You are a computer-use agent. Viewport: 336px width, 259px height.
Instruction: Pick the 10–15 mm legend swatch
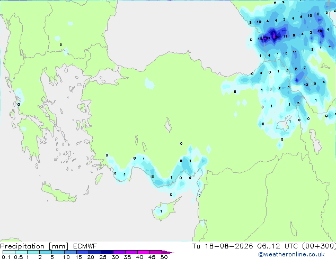(x=70, y=252)
